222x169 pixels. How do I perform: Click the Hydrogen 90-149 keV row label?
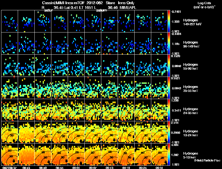click(x=191, y=44)
